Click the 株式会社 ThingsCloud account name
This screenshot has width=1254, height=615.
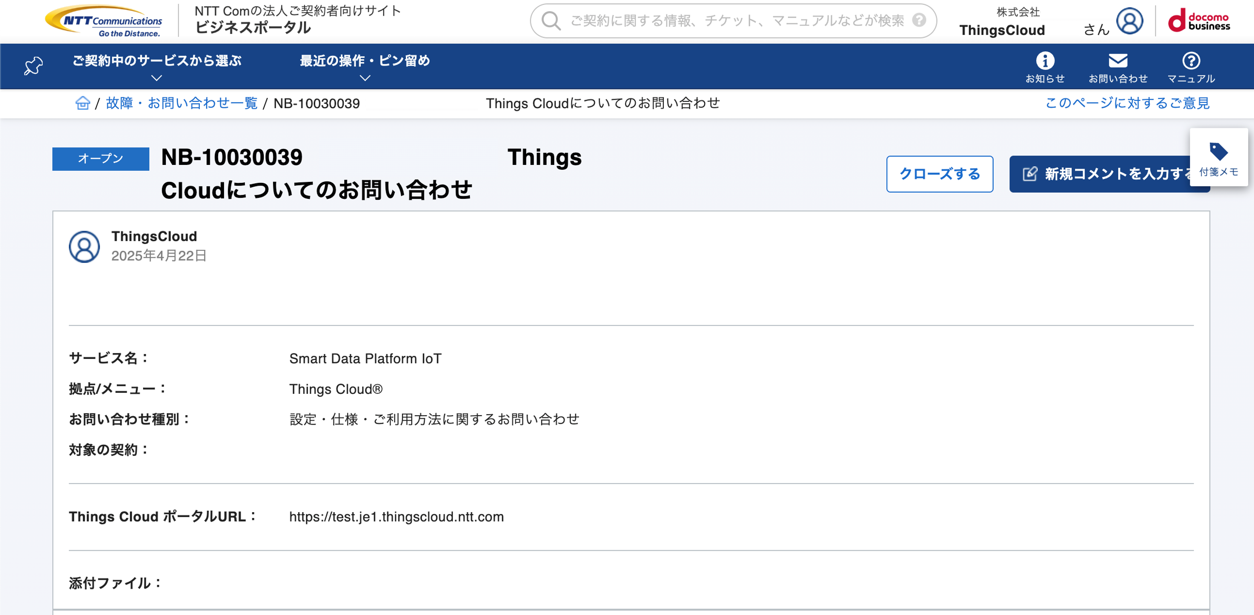tap(1002, 22)
